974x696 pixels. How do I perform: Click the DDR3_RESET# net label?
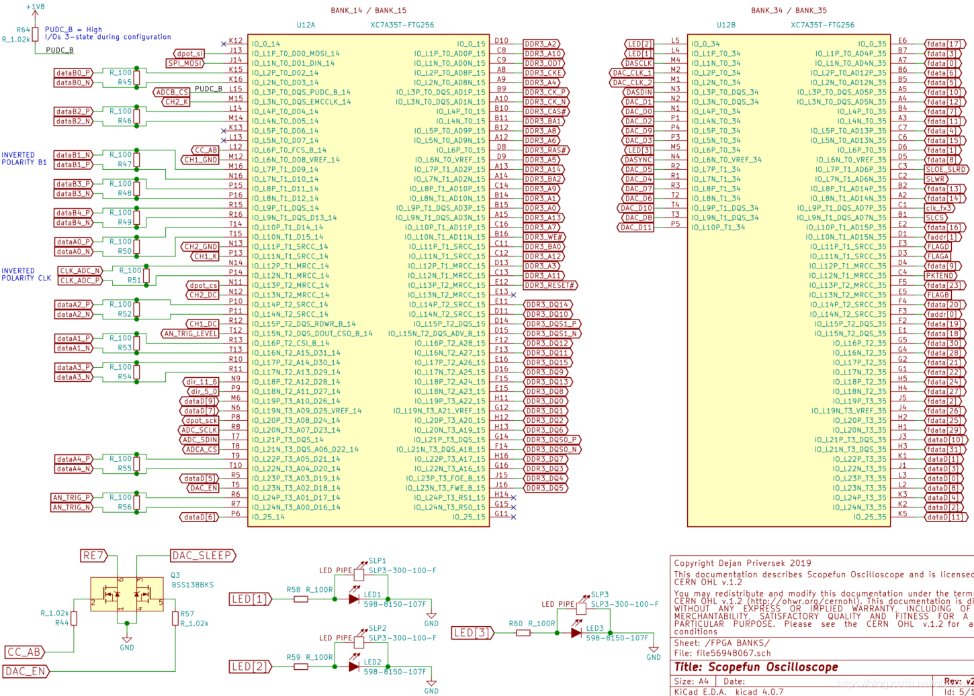[x=551, y=285]
